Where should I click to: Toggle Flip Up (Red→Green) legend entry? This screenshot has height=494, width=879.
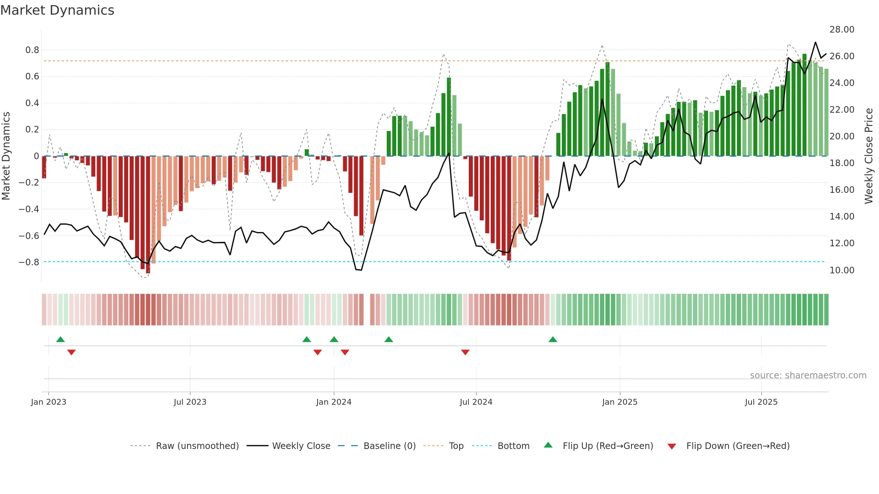click(598, 446)
